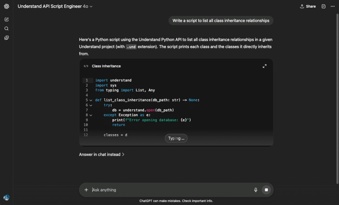Click the 'ChatGPT can make mistakes' disclaimer text
The image size is (339, 205).
[x=176, y=201]
